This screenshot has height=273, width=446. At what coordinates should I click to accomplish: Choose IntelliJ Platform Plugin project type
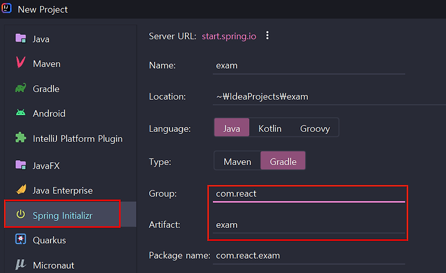70,139
